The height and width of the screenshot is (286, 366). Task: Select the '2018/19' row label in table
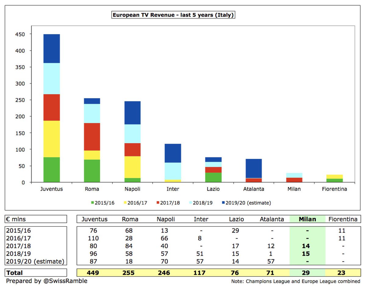19,254
